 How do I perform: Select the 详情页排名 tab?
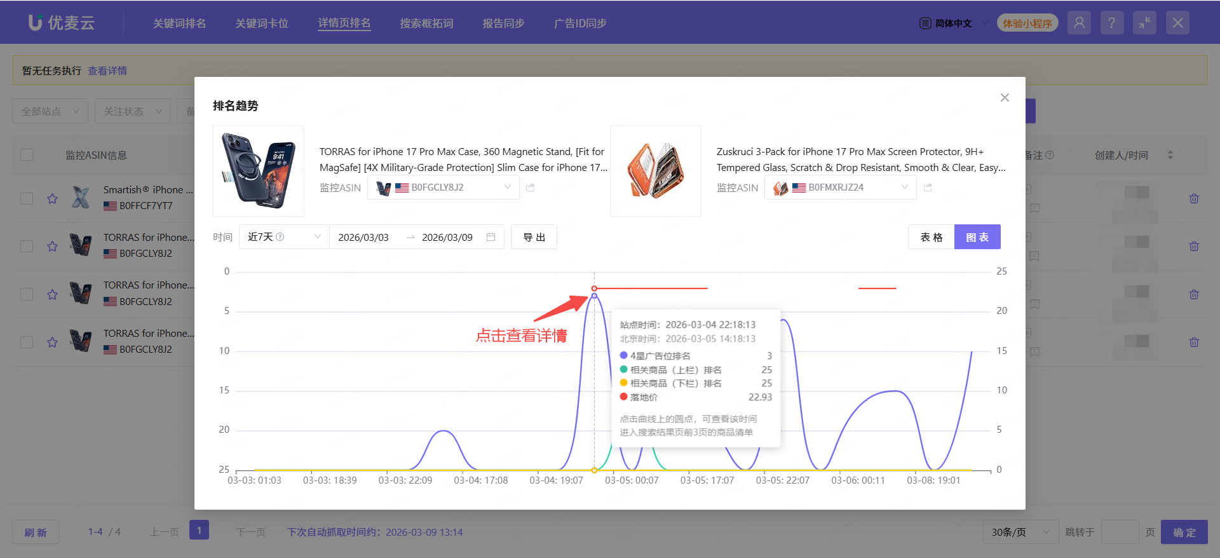point(344,23)
